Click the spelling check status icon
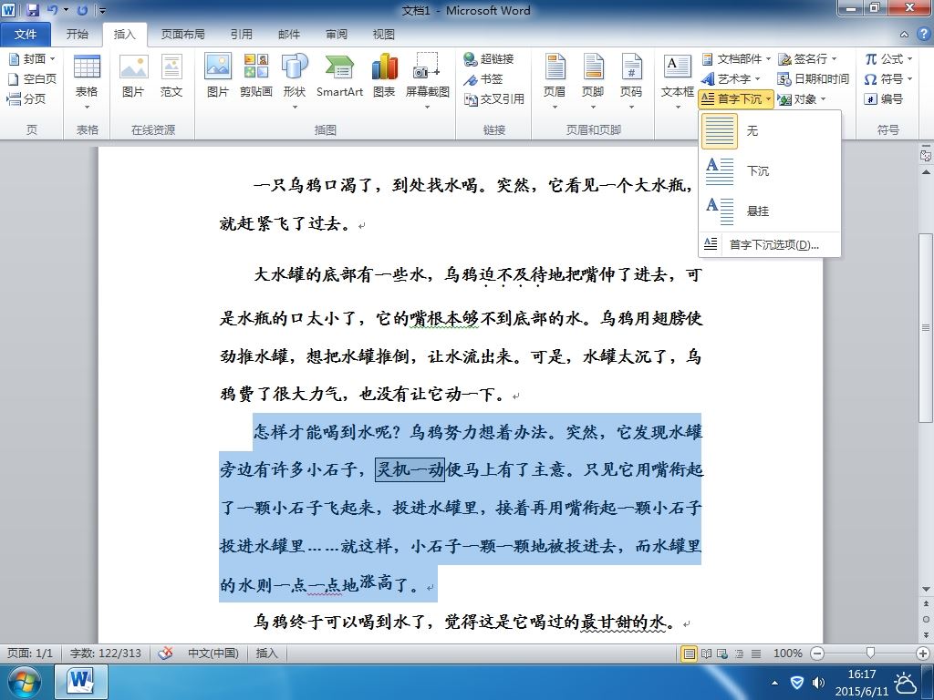934x700 pixels. pos(165,653)
